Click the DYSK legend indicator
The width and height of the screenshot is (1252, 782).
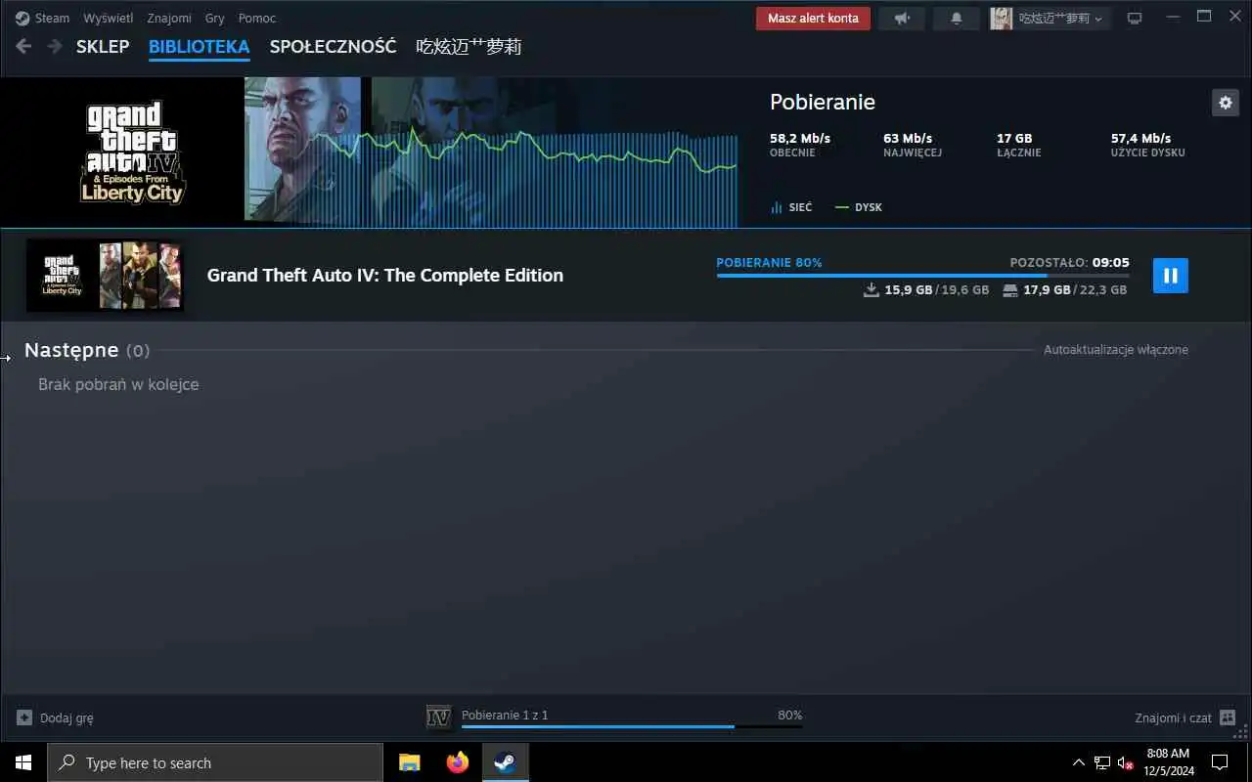pyautogui.click(x=842, y=207)
